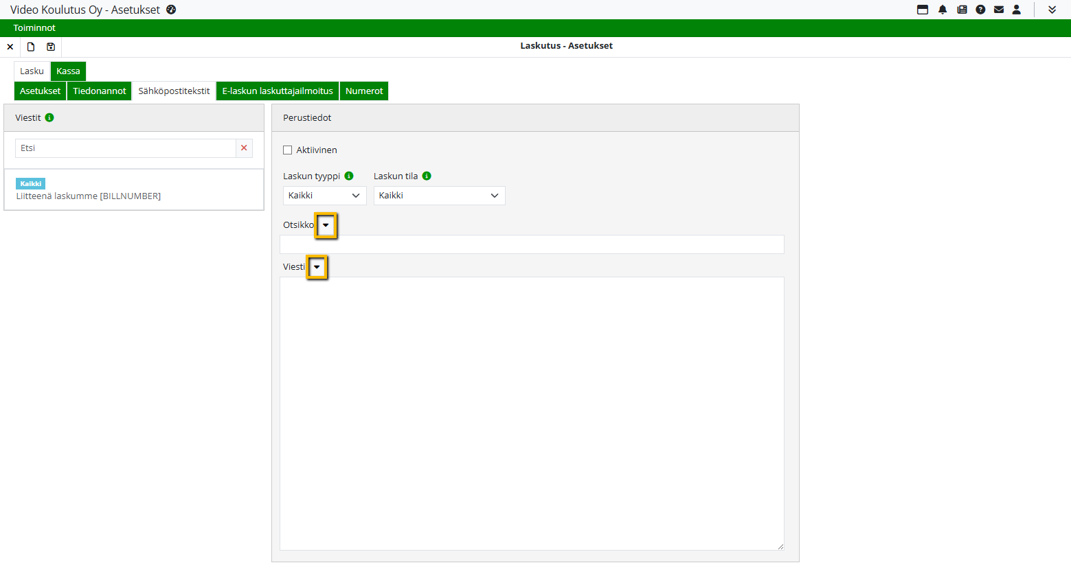1071x576 pixels.
Task: Open the Toiminnot menu
Action: 34,28
